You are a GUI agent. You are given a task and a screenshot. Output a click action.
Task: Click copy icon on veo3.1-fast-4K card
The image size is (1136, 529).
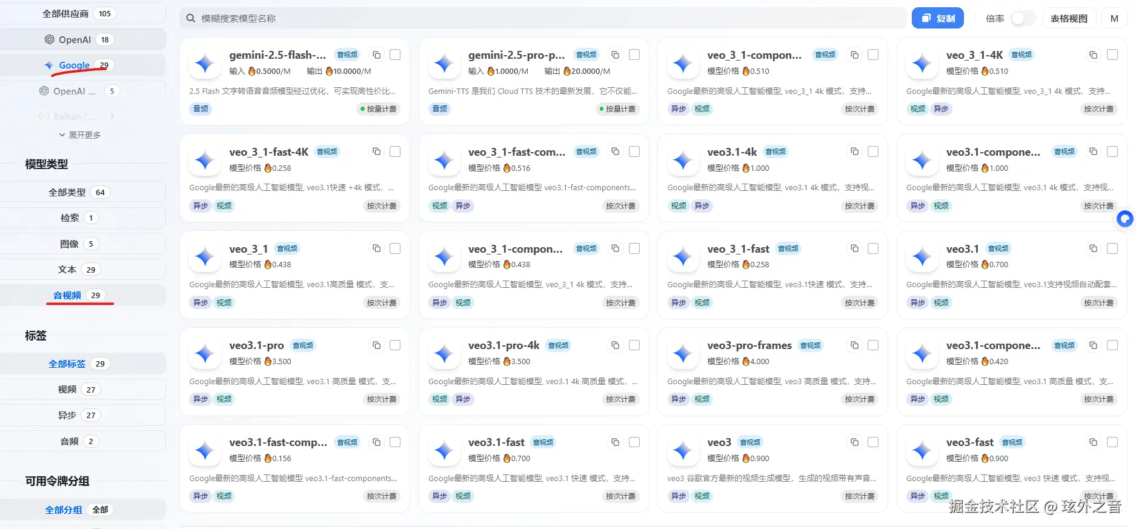coord(376,151)
